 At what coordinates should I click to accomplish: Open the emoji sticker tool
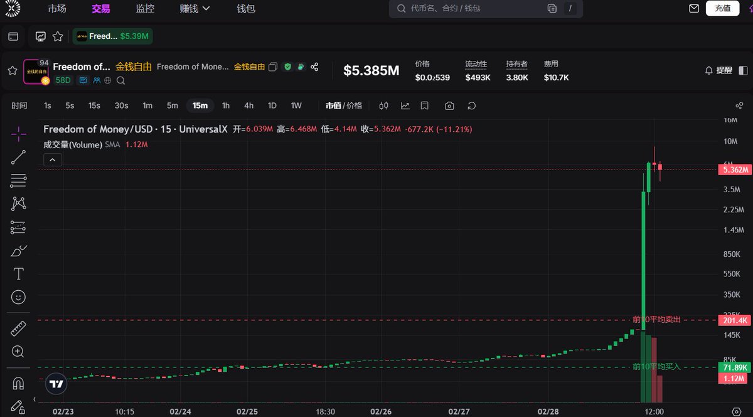(x=19, y=297)
